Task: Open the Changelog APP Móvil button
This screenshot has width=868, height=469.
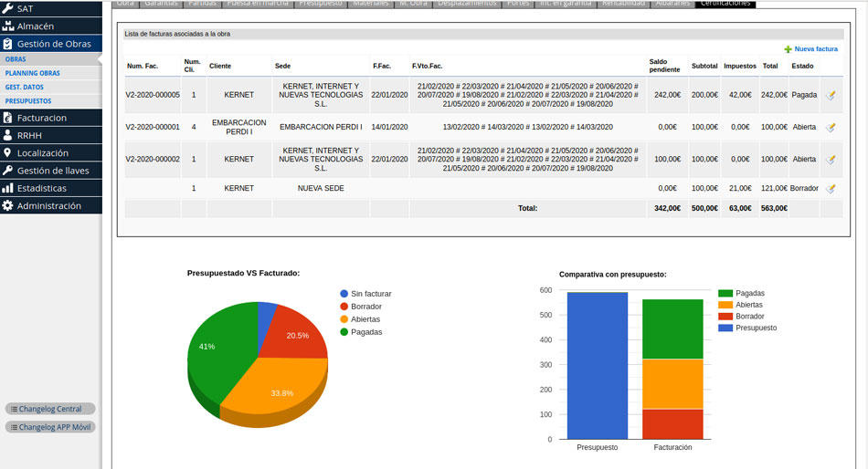Action: point(50,427)
